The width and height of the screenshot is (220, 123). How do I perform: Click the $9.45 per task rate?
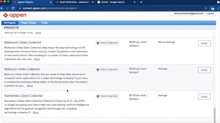pos(138,71)
